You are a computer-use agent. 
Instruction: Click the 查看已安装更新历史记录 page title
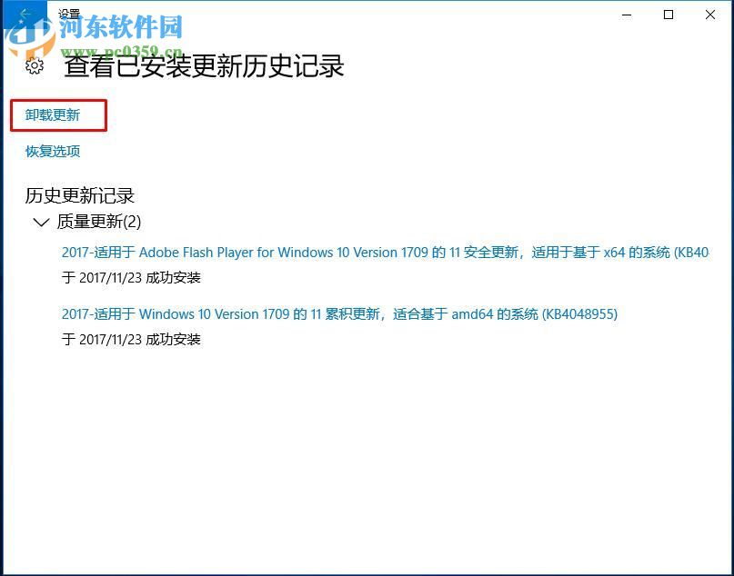204,67
